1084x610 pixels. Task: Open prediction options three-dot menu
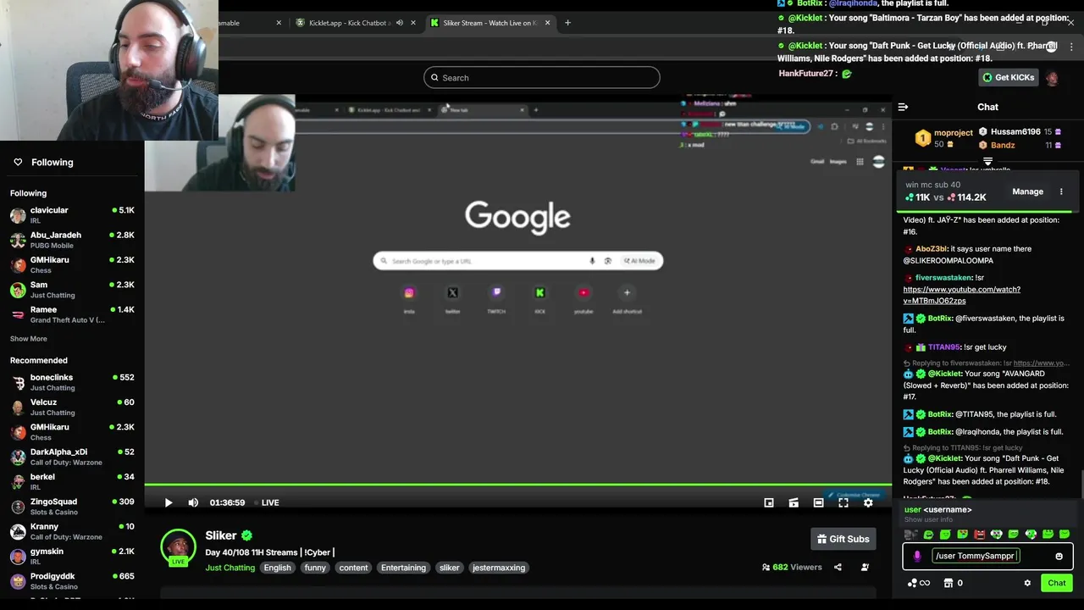point(1061,191)
